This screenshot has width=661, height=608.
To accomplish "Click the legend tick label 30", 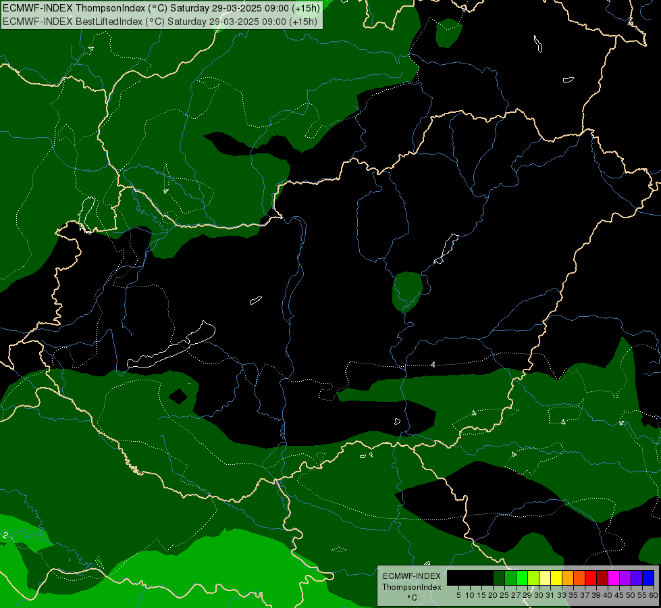I will (539, 595).
